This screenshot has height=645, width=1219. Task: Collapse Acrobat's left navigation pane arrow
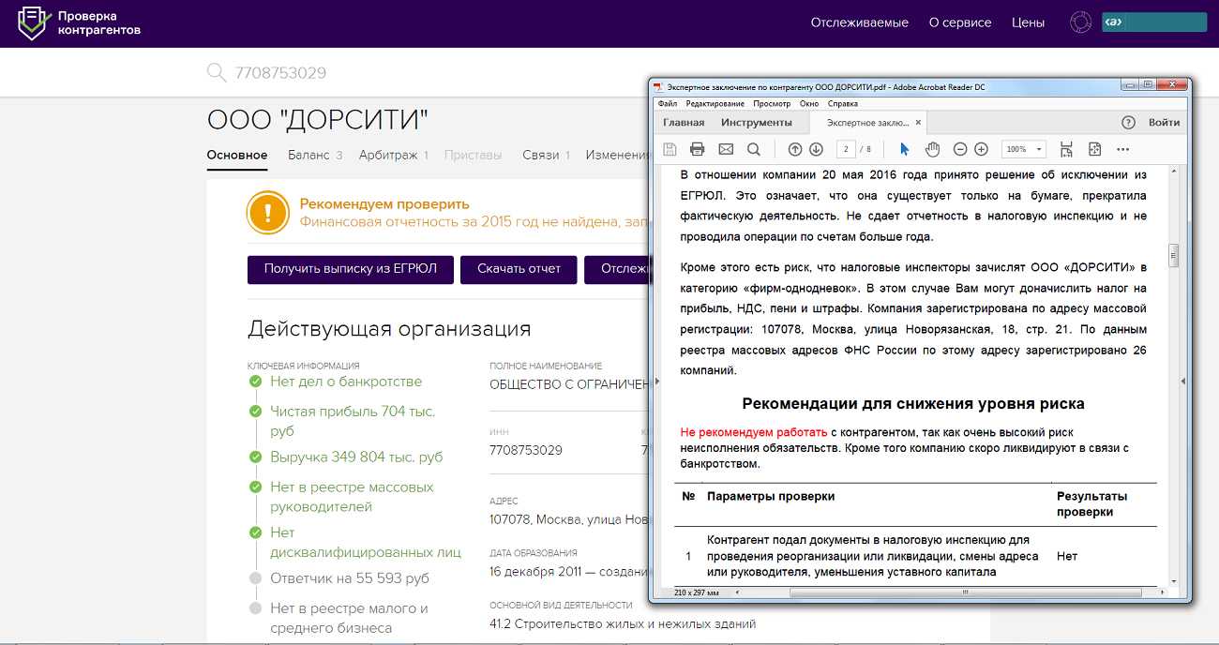click(655, 381)
